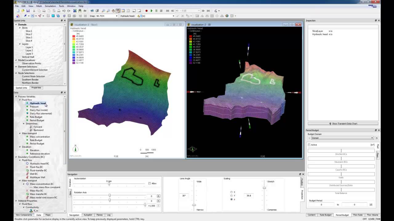Click the Mass-transfer BC icon
The image size is (394, 221).
(x=27, y=194)
